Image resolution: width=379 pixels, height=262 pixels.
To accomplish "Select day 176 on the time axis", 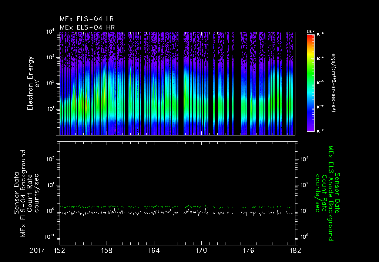I will pos(248,251).
